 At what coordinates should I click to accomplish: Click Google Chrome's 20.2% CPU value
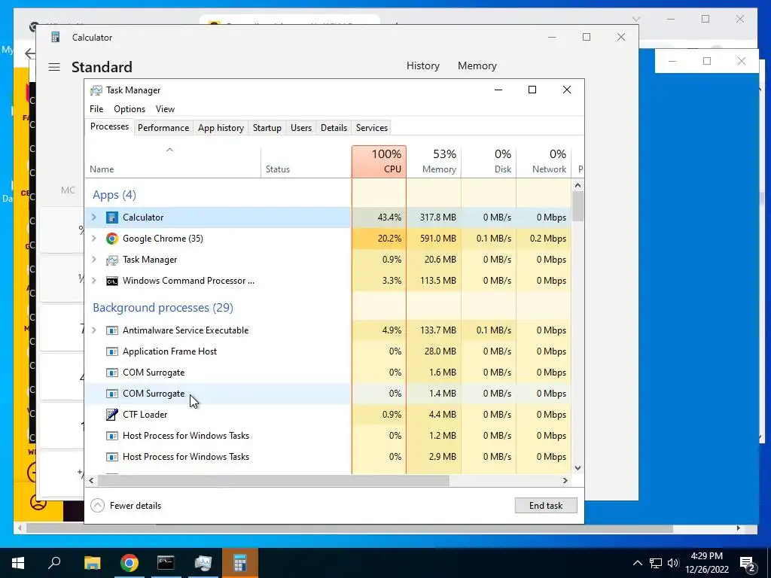coord(389,239)
